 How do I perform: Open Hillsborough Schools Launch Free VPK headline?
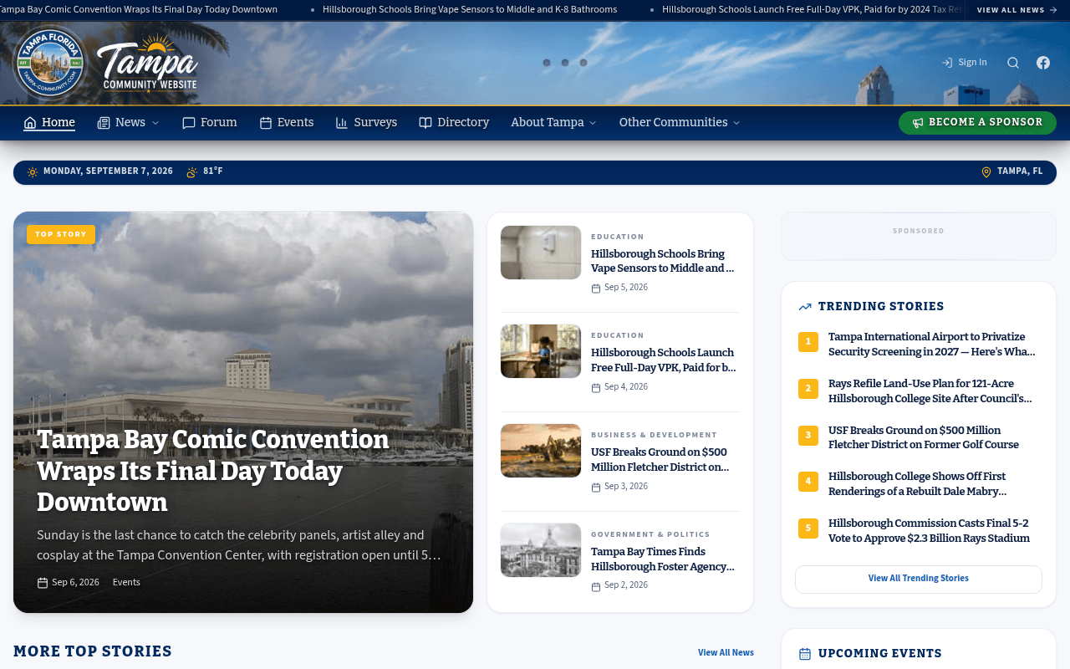(664, 360)
